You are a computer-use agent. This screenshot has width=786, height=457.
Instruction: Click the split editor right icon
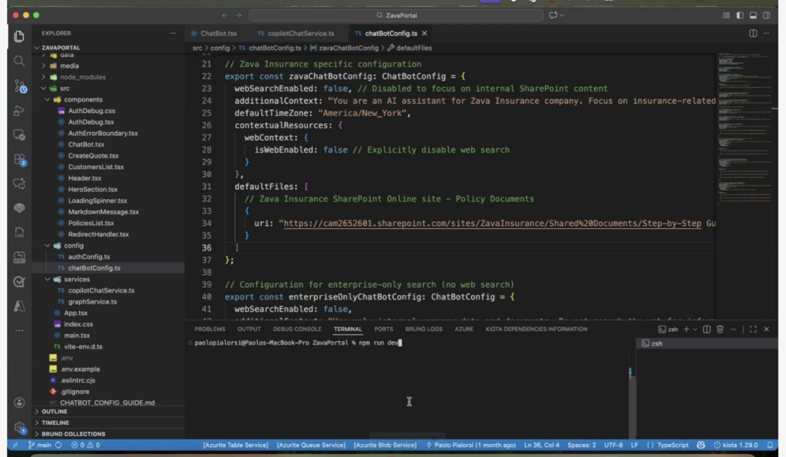(x=753, y=34)
